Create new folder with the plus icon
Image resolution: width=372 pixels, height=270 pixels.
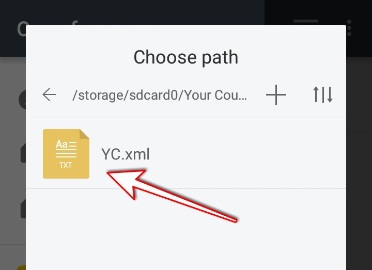pyautogui.click(x=276, y=94)
